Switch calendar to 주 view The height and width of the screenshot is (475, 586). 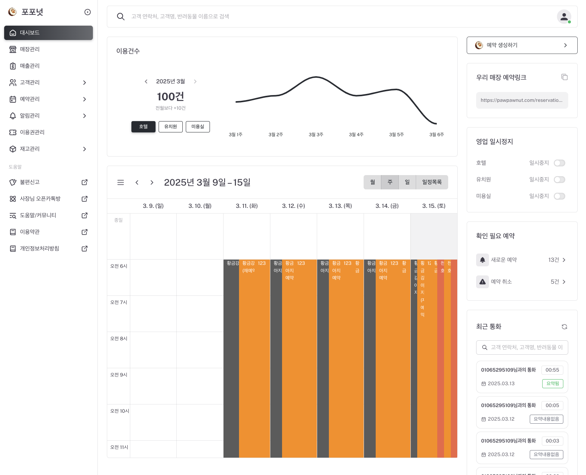click(x=390, y=182)
